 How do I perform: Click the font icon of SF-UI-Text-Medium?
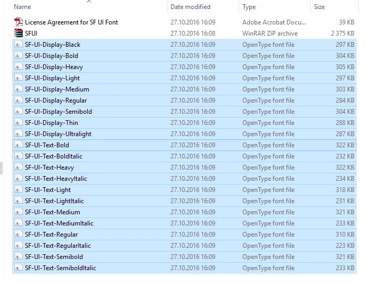(x=19, y=212)
